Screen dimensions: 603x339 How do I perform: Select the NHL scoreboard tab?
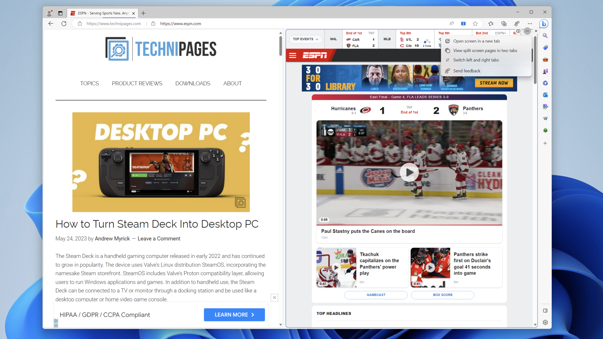tap(333, 39)
